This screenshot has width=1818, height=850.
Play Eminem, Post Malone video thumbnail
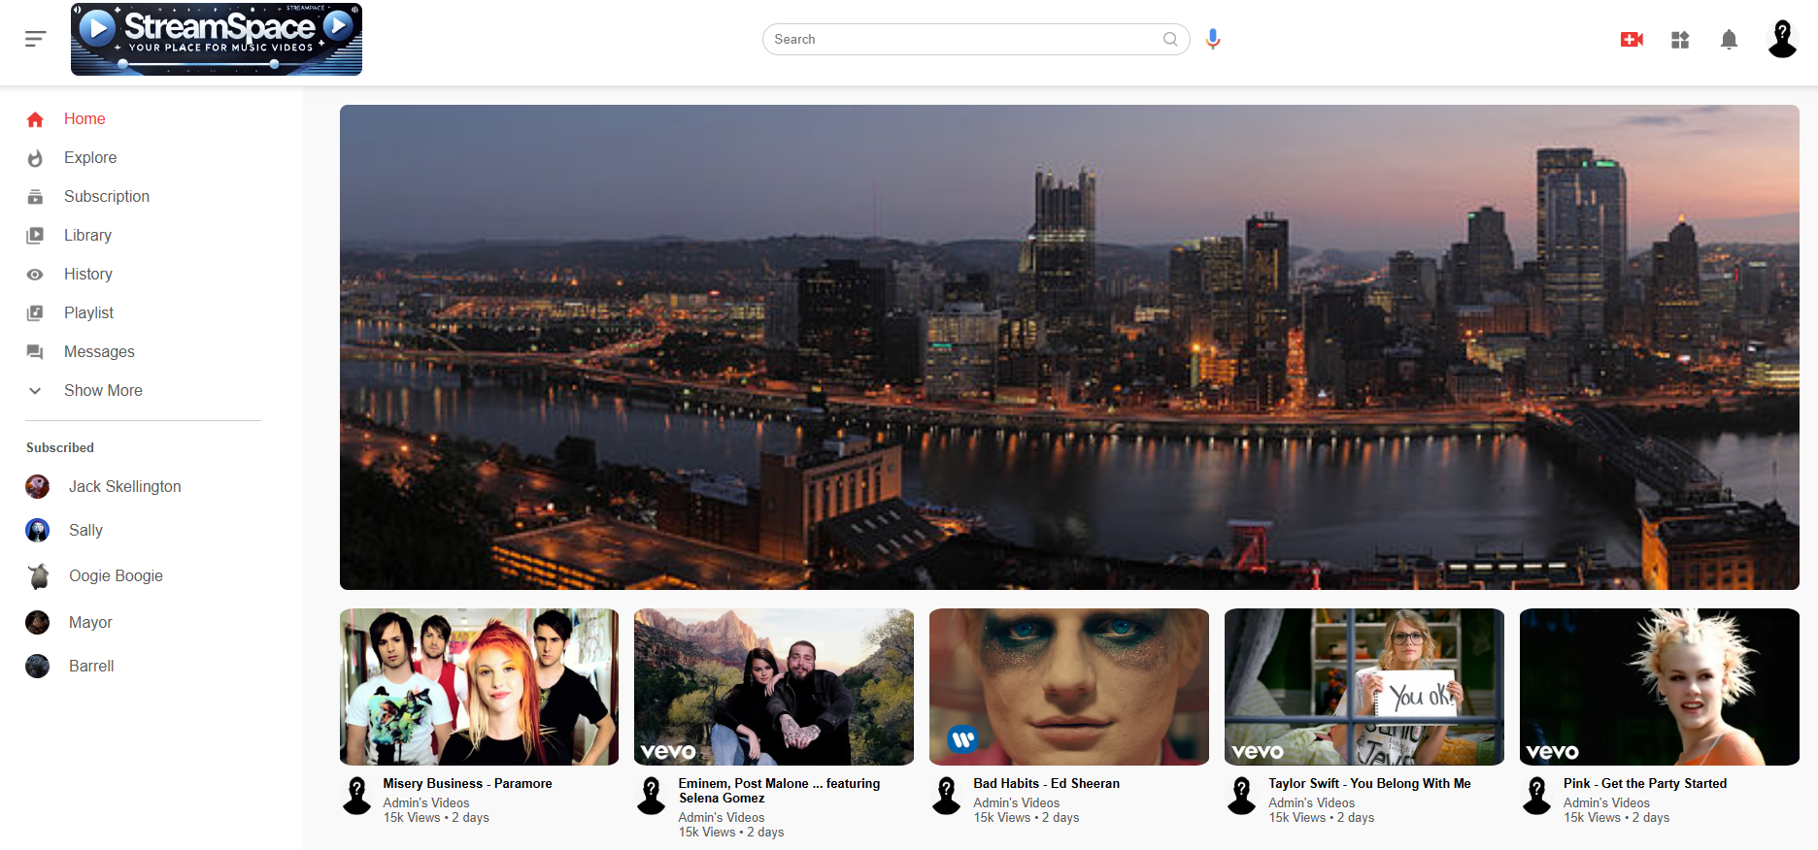[774, 687]
